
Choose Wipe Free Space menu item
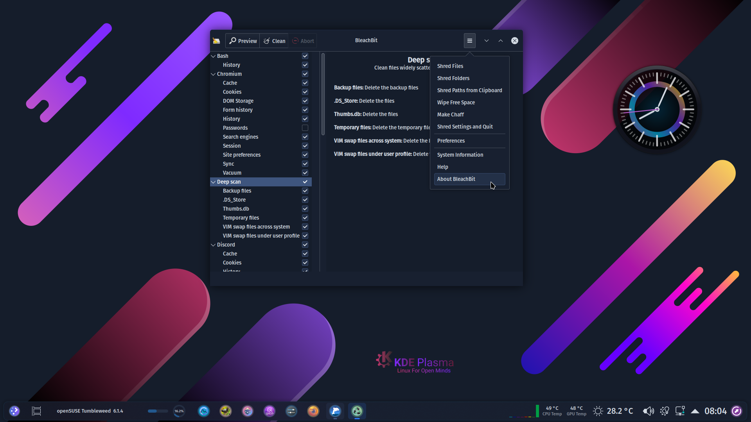[x=469, y=103]
